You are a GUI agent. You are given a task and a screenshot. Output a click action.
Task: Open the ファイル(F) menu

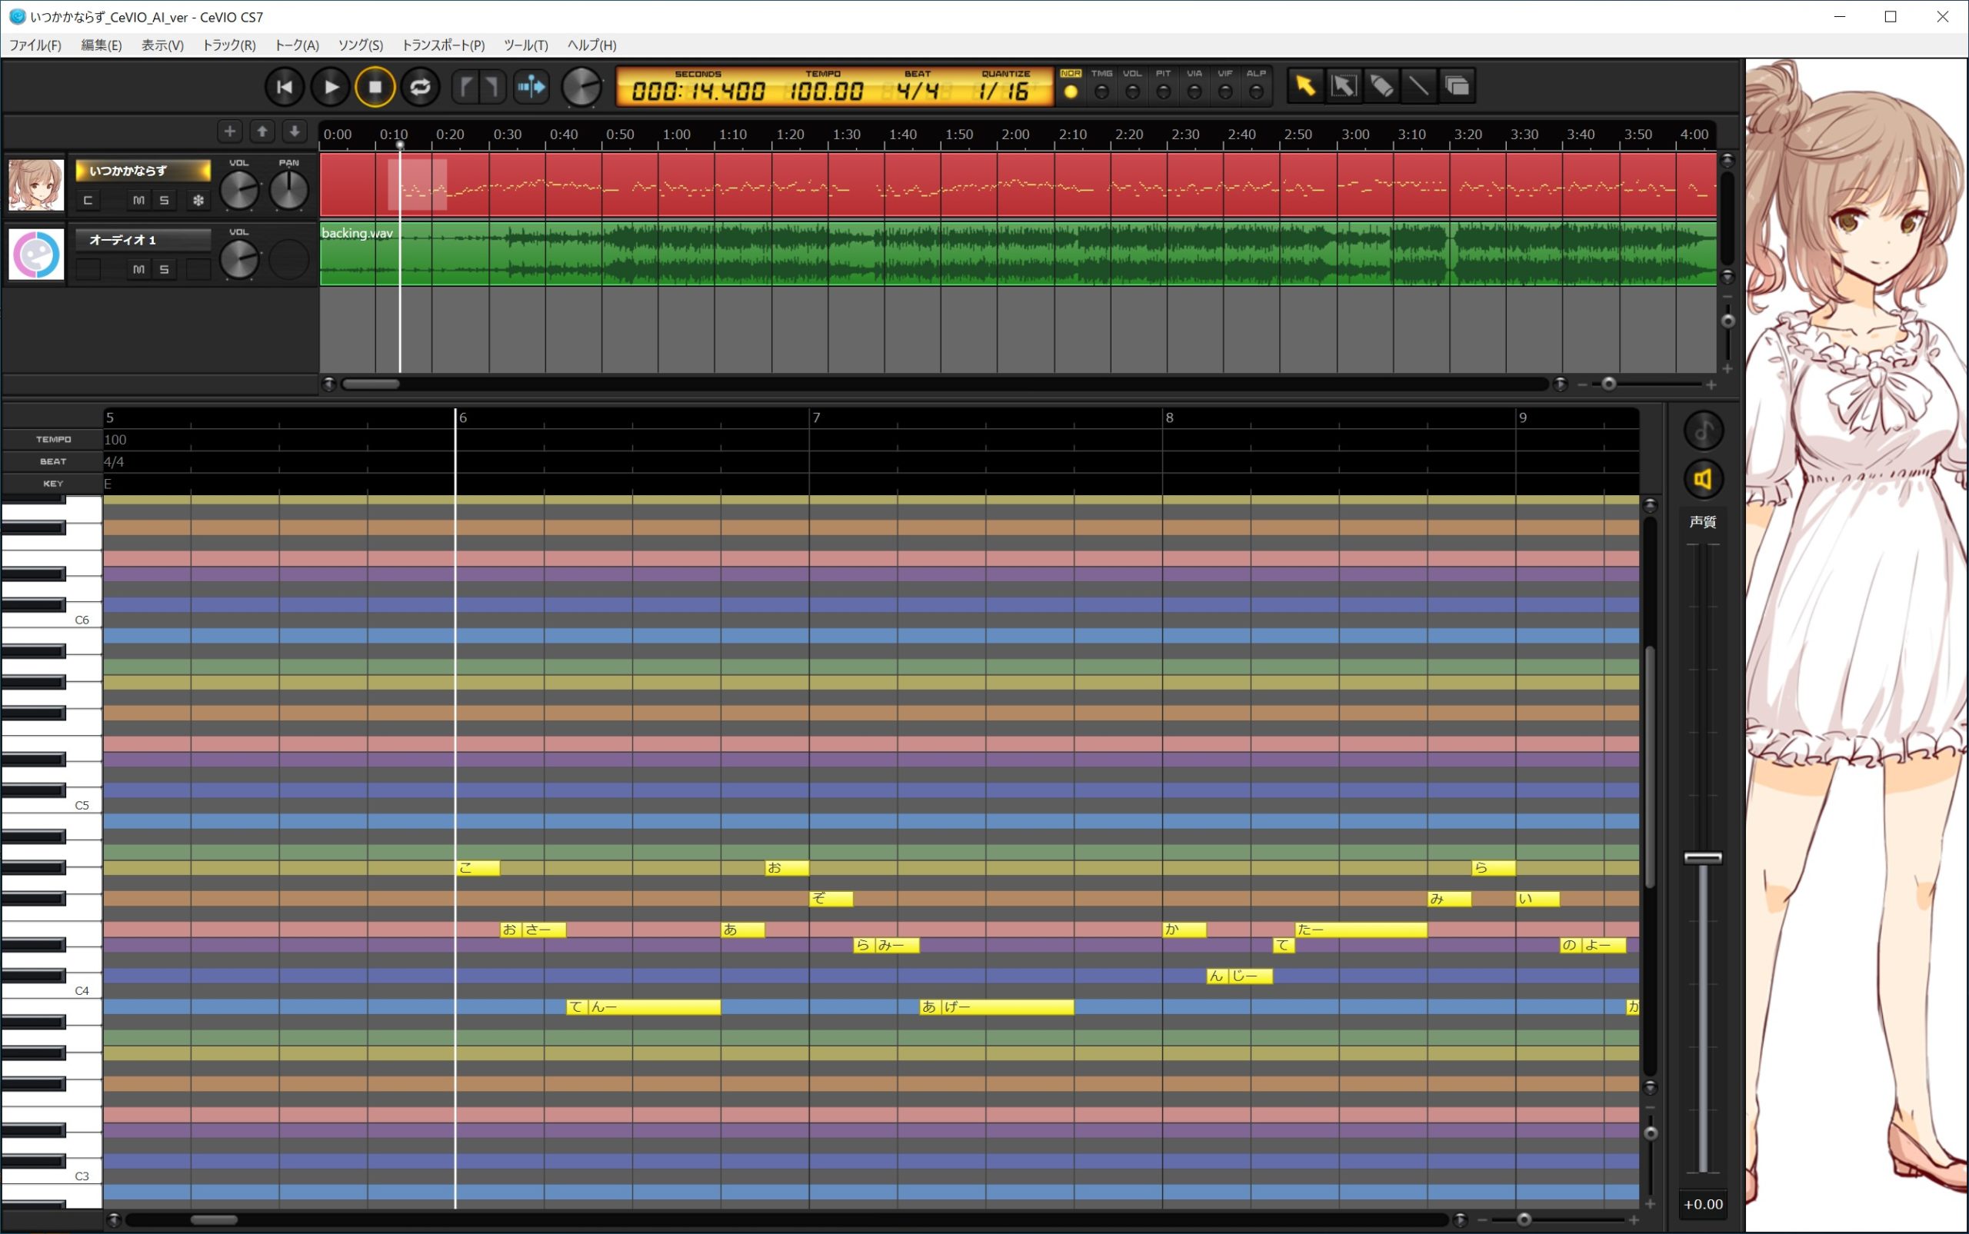coord(35,45)
